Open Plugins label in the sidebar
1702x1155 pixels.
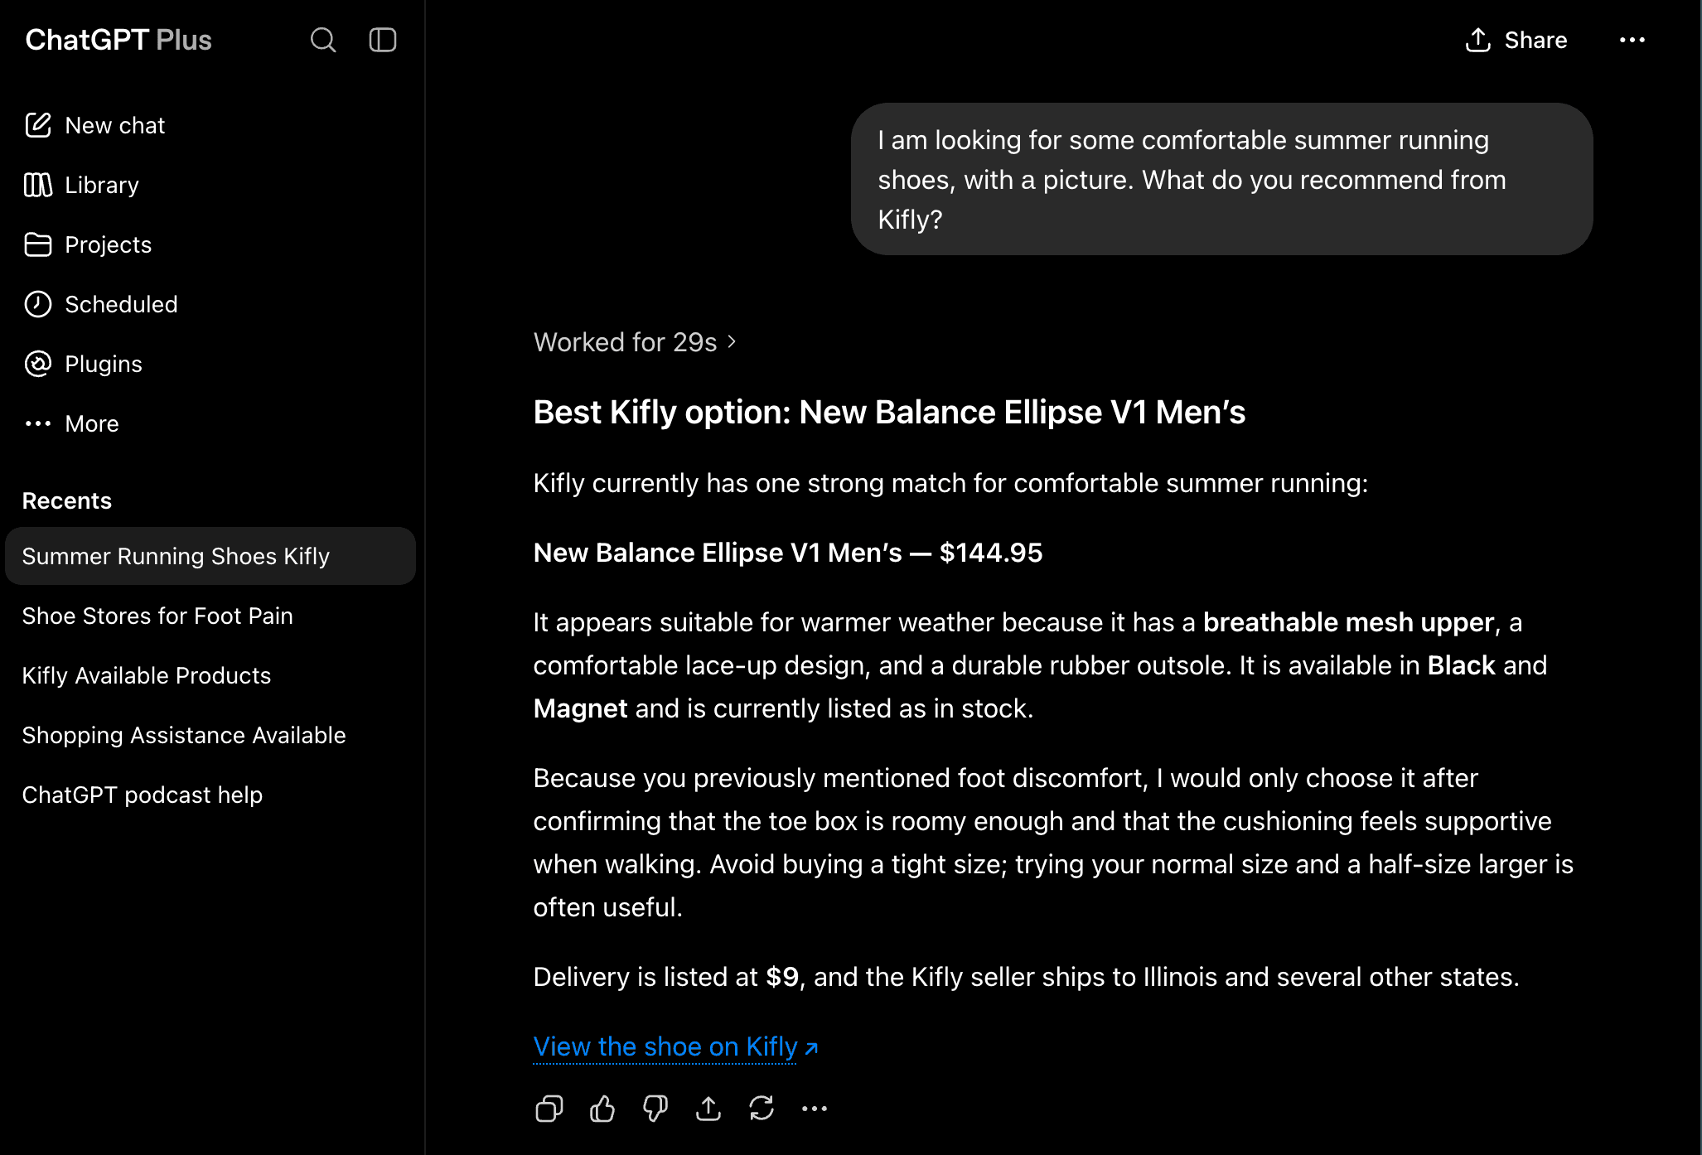(104, 364)
